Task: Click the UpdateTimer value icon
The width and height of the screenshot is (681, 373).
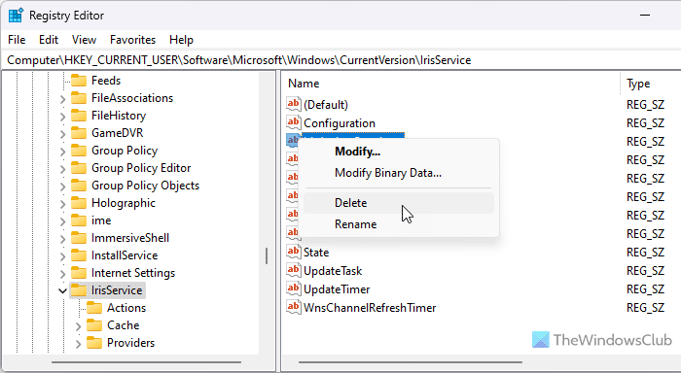Action: pyautogui.click(x=294, y=288)
